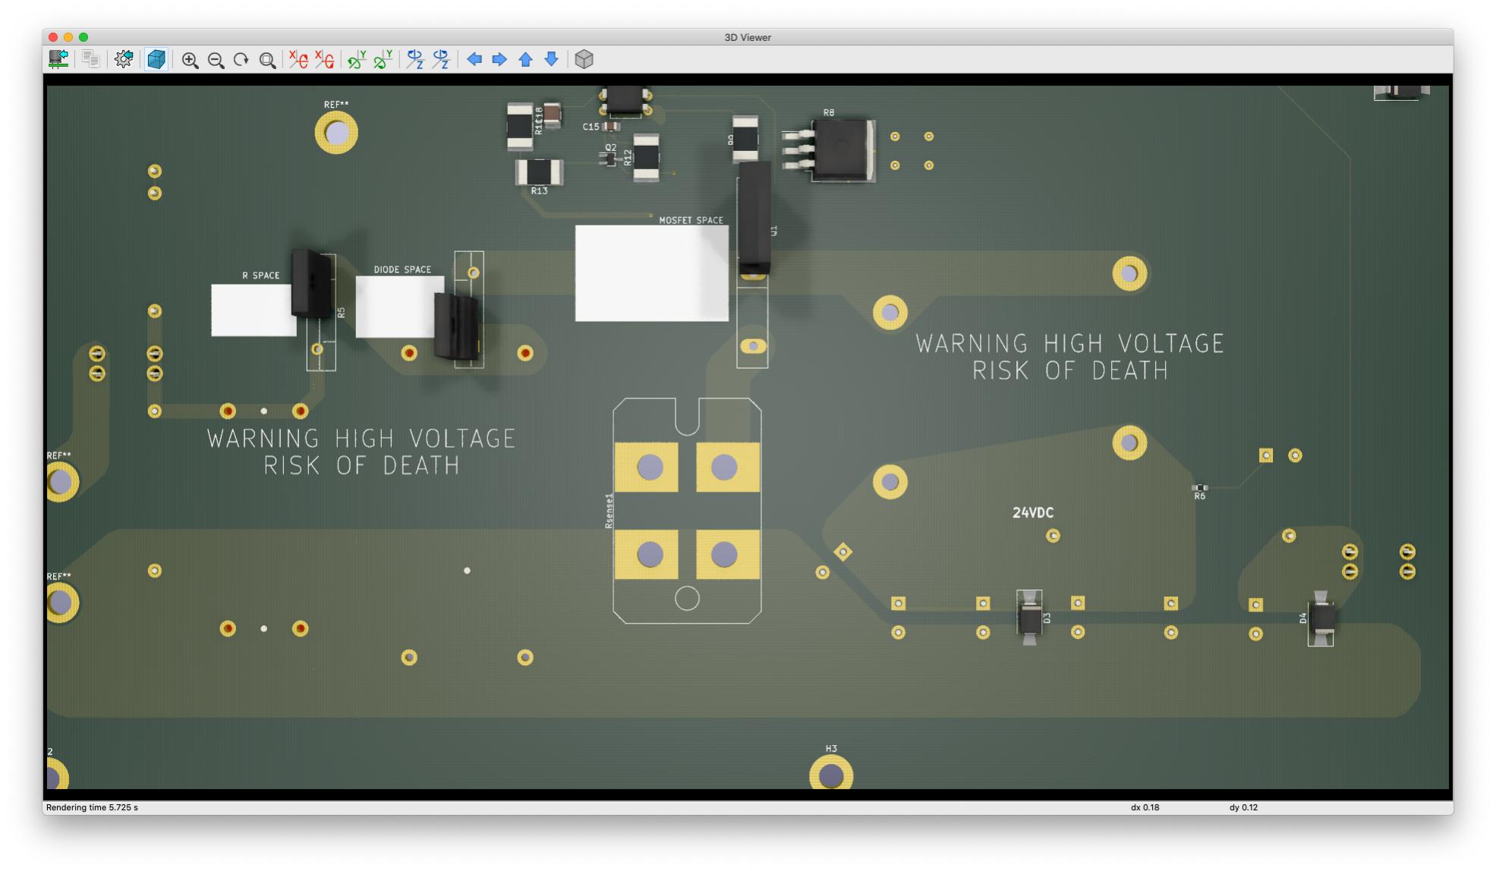Screen dimensions: 1496x871
Task: Click the 'C15' capacitor label
Action: tap(591, 127)
